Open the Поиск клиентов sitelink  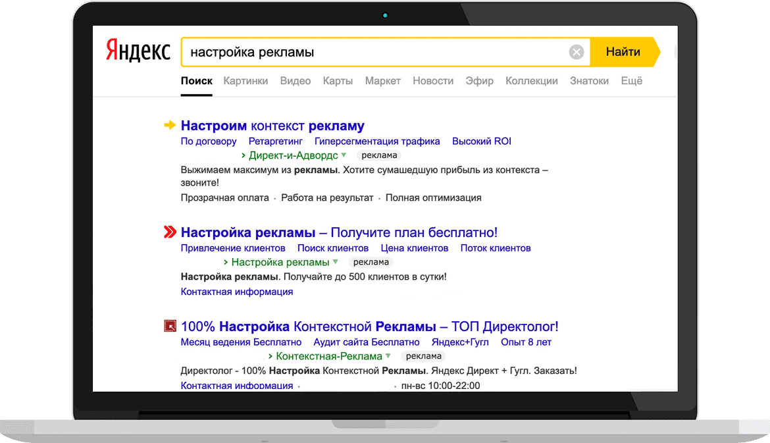coord(333,248)
